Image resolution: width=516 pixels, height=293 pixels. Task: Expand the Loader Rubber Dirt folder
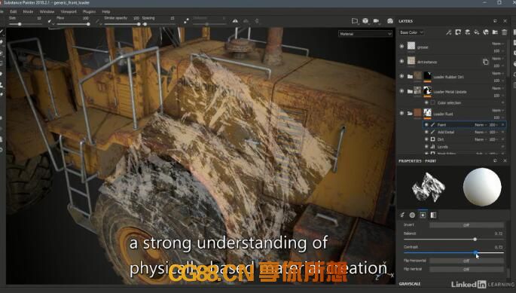410,76
